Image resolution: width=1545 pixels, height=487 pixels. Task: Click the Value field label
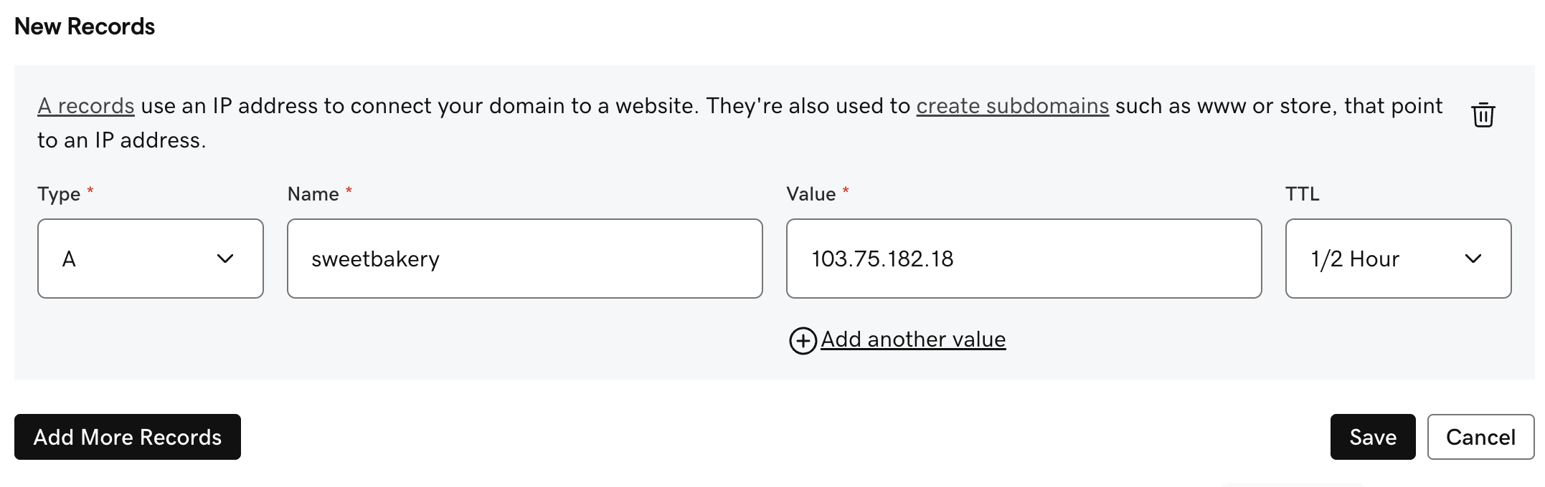tap(811, 194)
